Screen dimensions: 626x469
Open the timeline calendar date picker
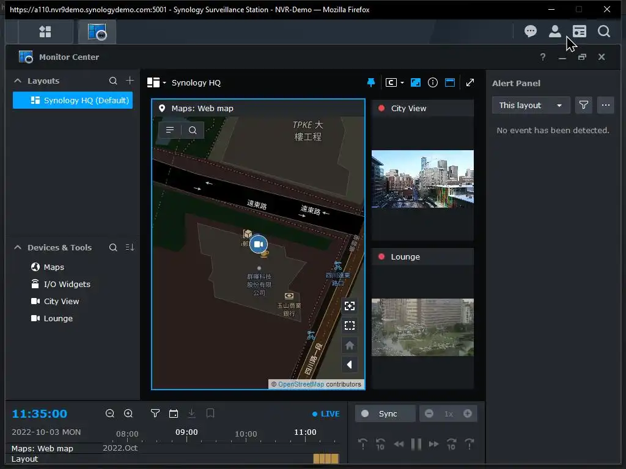point(173,413)
